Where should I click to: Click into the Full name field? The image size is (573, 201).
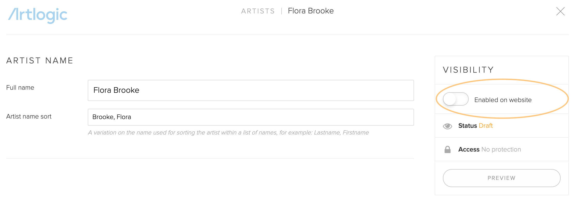click(251, 90)
